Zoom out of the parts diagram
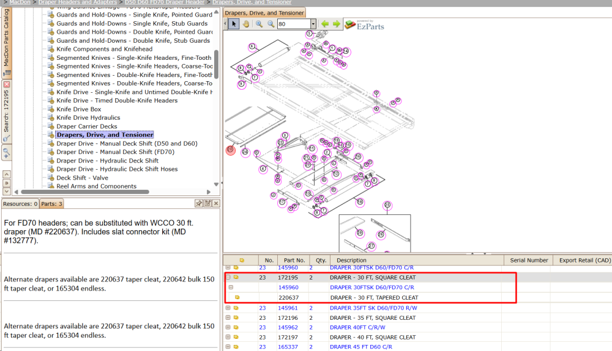 (x=271, y=24)
